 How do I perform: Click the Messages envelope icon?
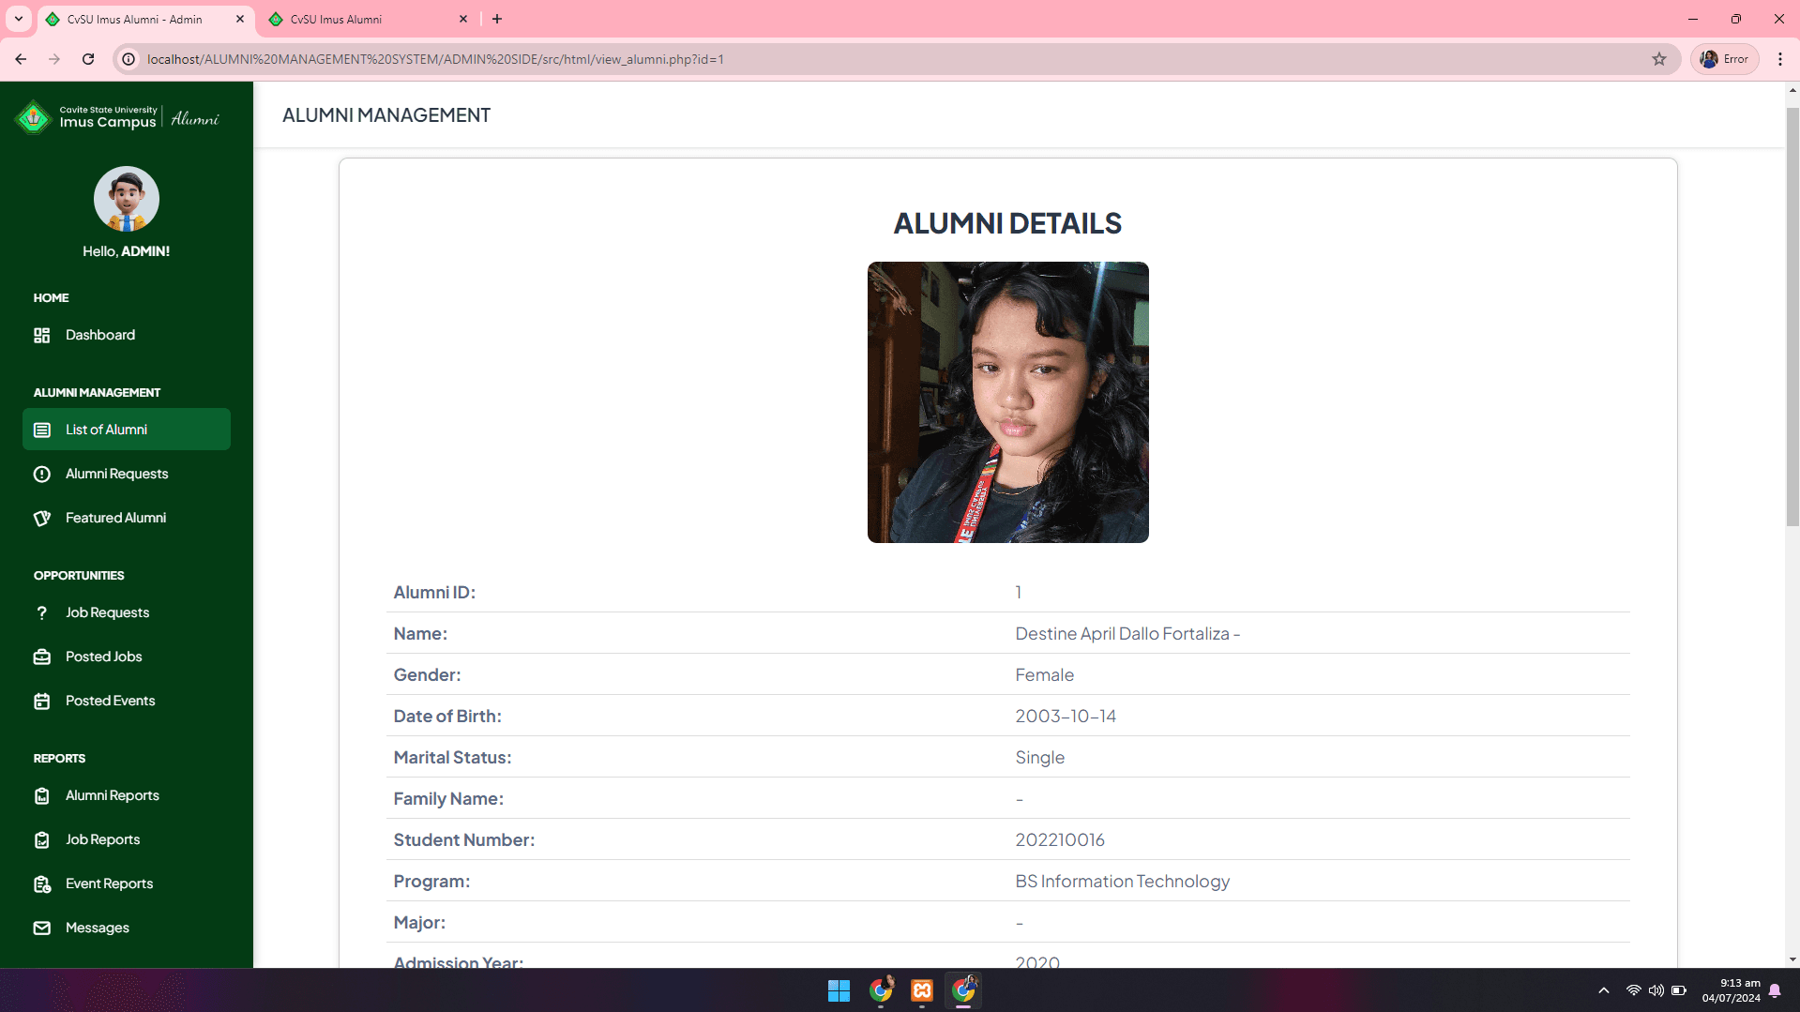point(42,928)
